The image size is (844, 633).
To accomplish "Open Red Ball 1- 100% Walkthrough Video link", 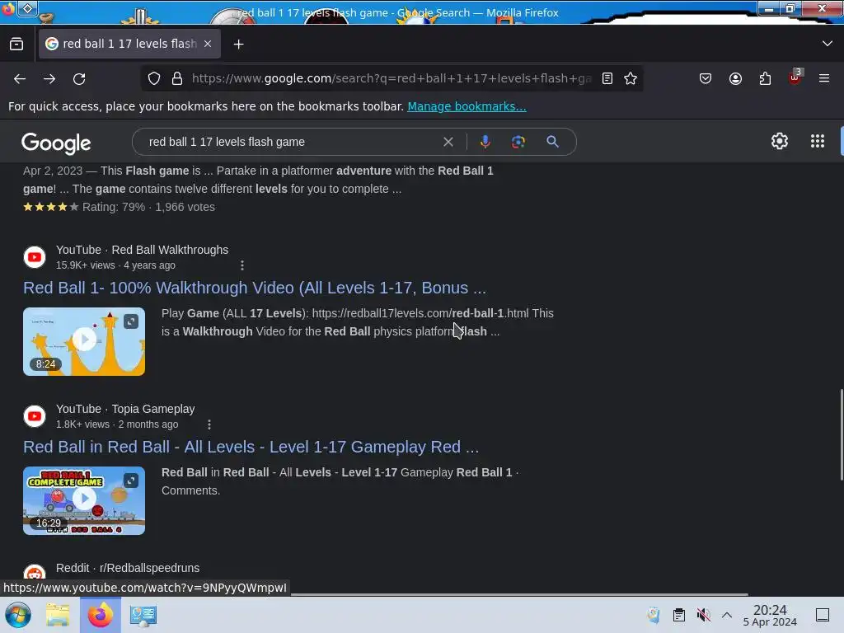I will [x=255, y=288].
